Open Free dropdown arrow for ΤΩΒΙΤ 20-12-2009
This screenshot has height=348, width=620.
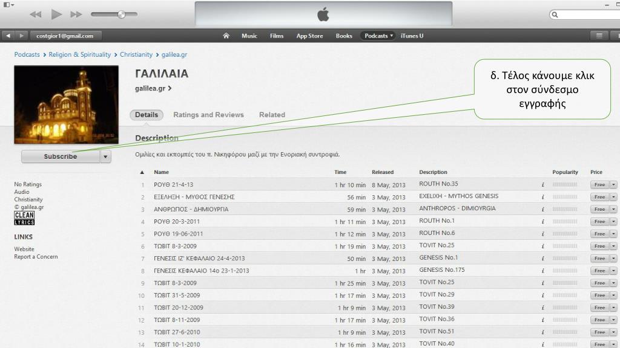(x=613, y=308)
